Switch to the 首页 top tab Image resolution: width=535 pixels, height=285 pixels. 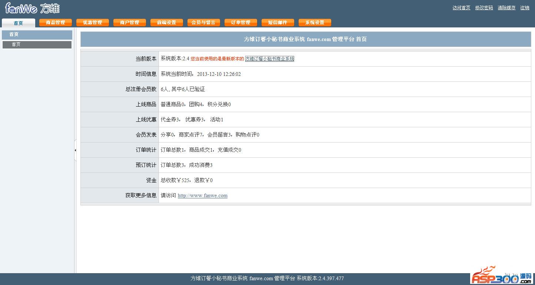pos(19,23)
